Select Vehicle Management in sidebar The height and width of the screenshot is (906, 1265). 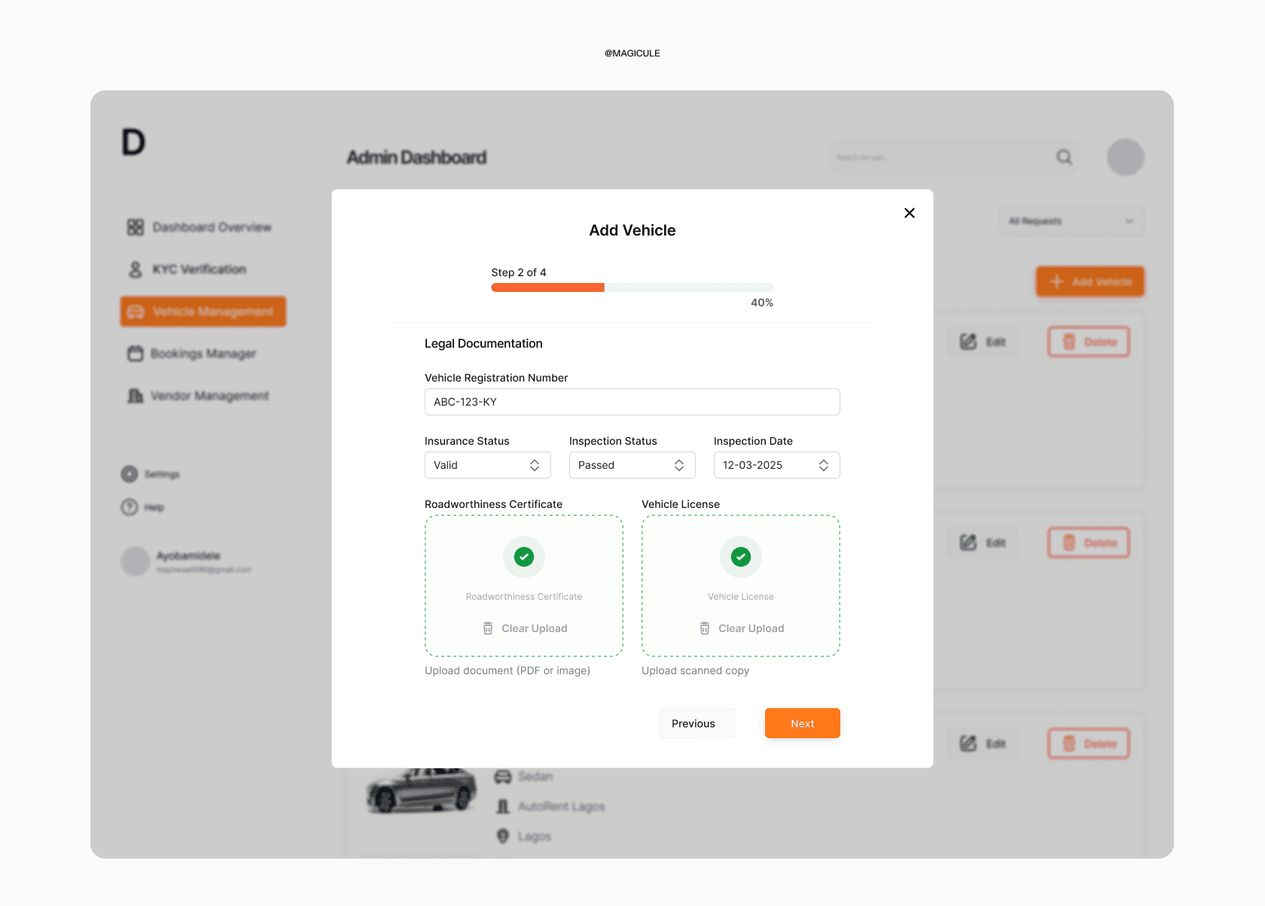(x=203, y=312)
